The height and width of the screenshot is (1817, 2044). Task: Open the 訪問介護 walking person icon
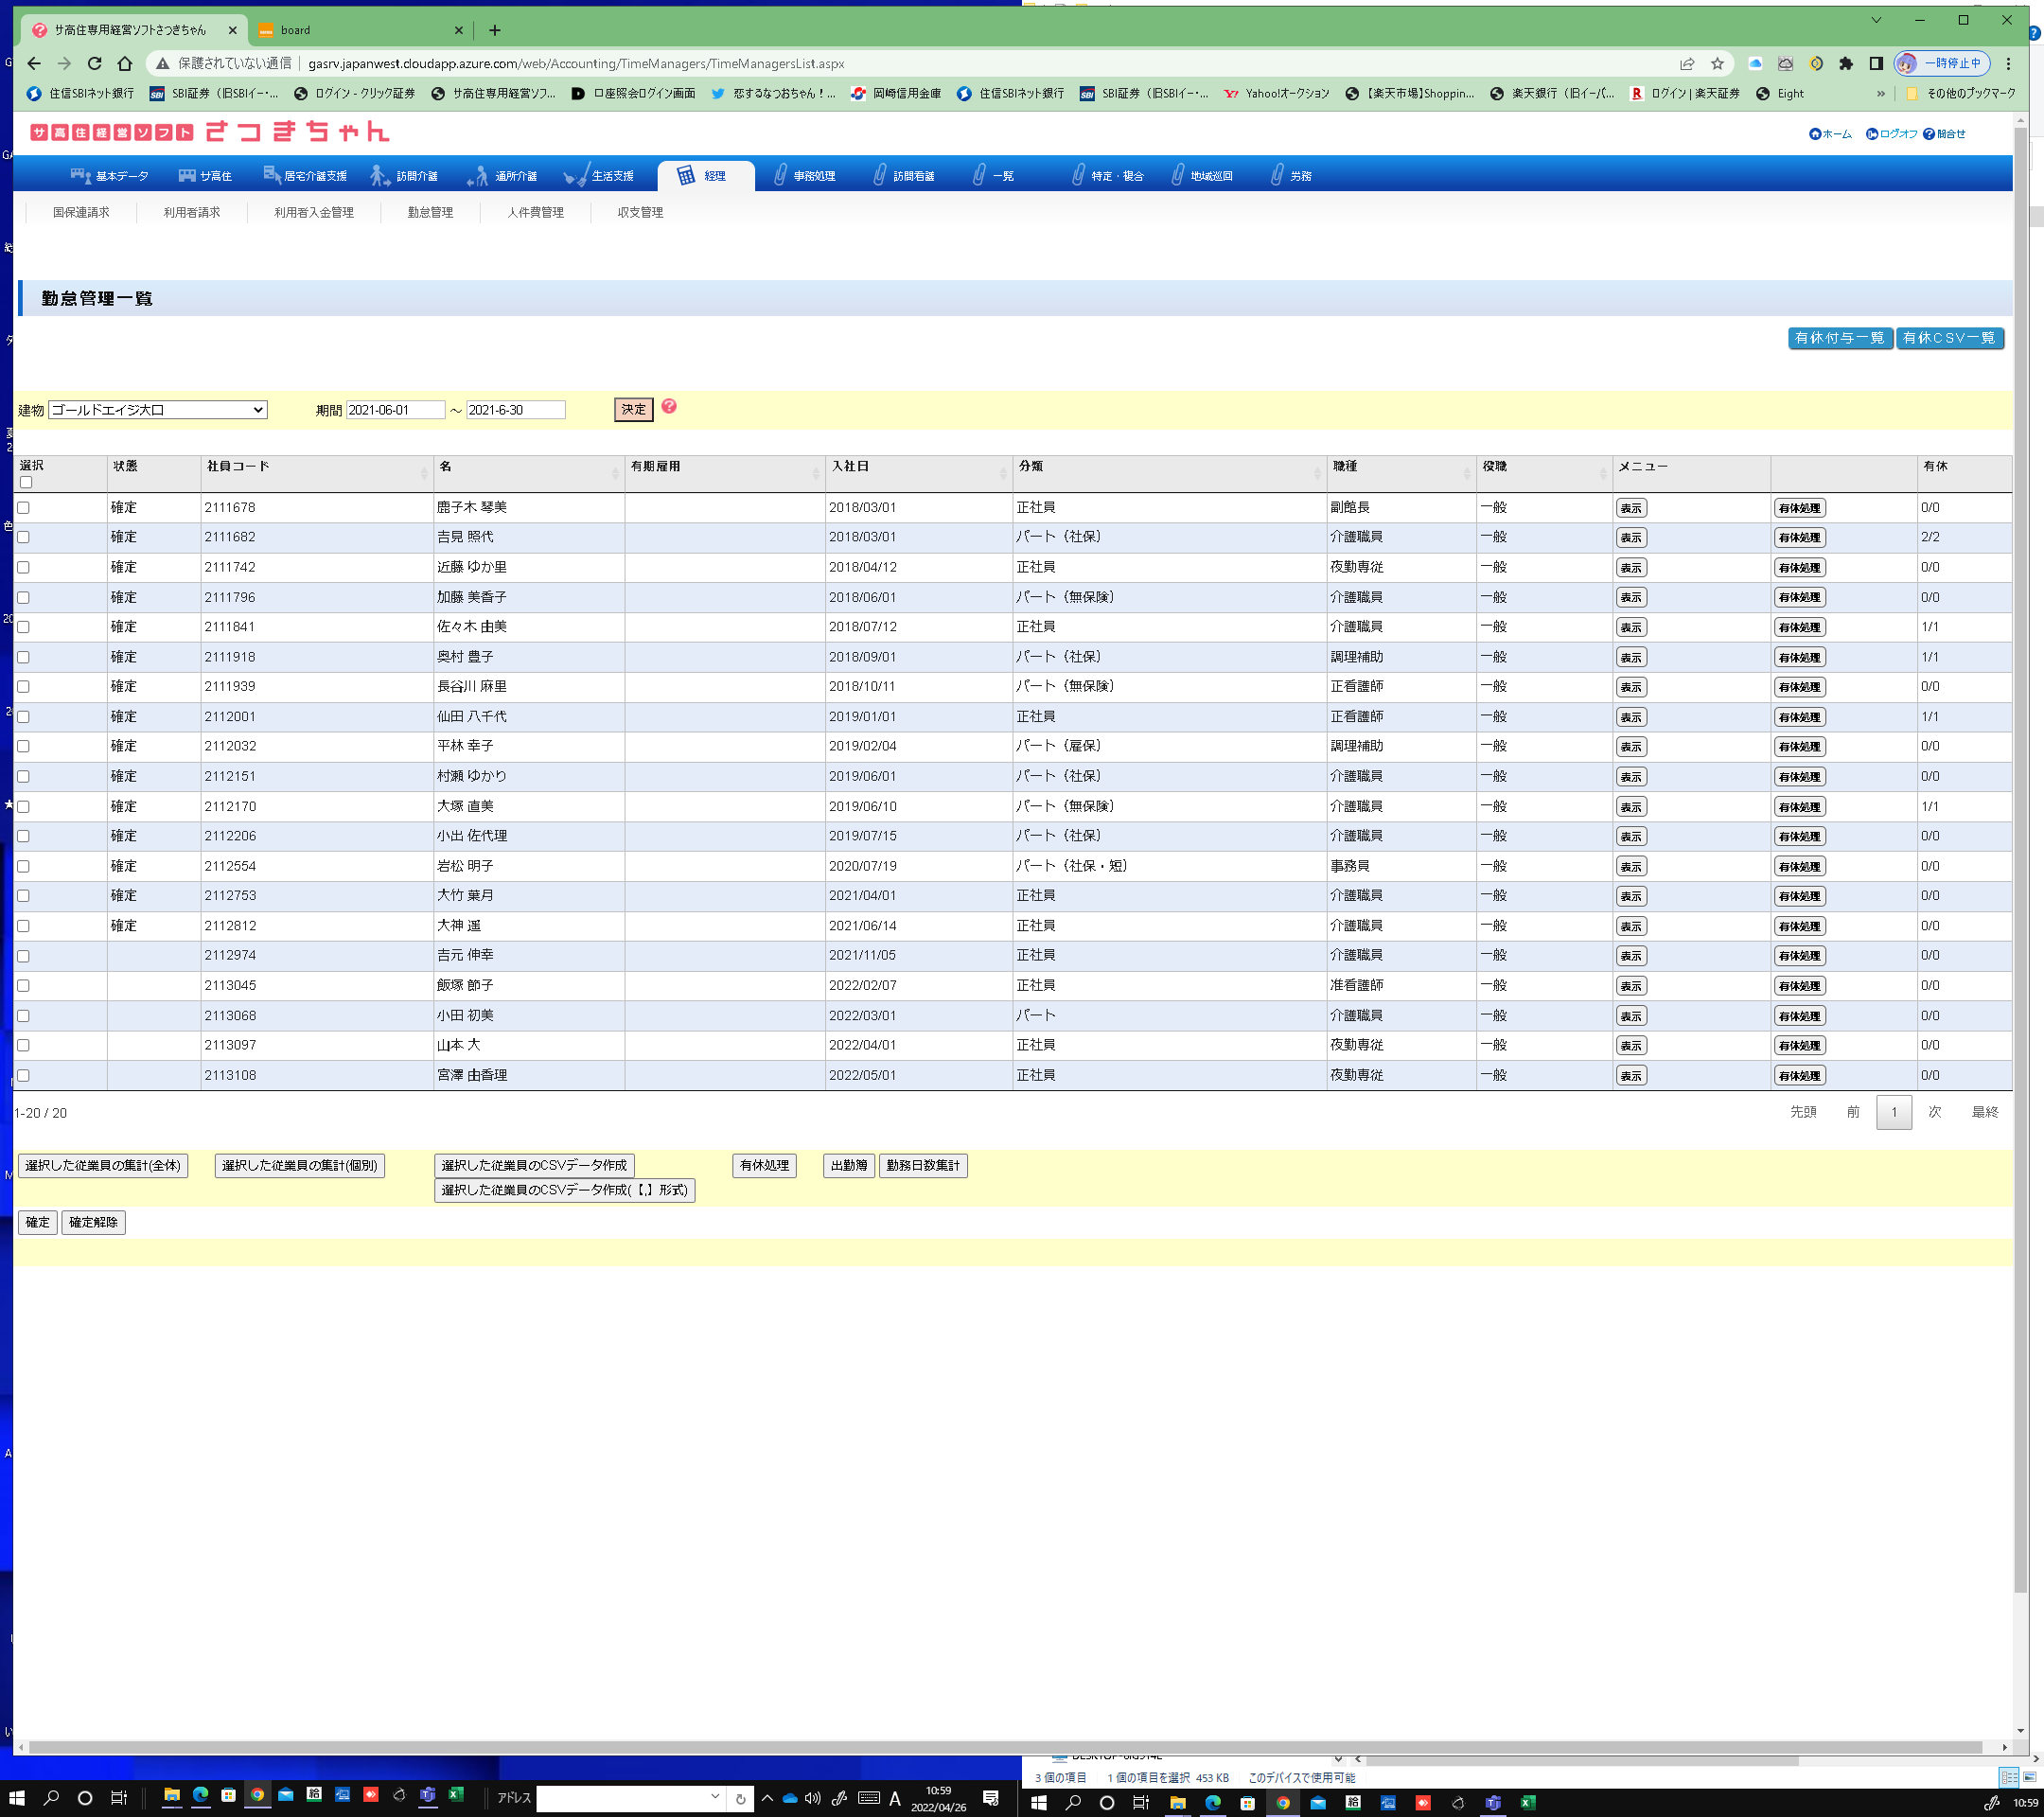379,175
